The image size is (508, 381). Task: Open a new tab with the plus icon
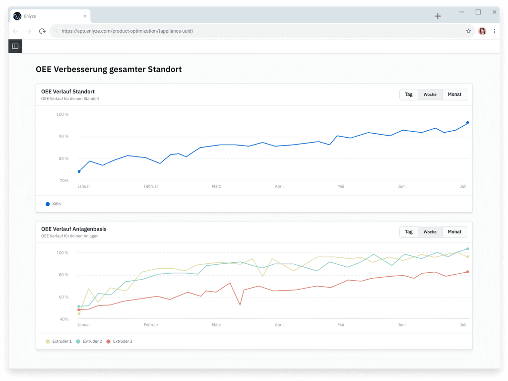(438, 16)
